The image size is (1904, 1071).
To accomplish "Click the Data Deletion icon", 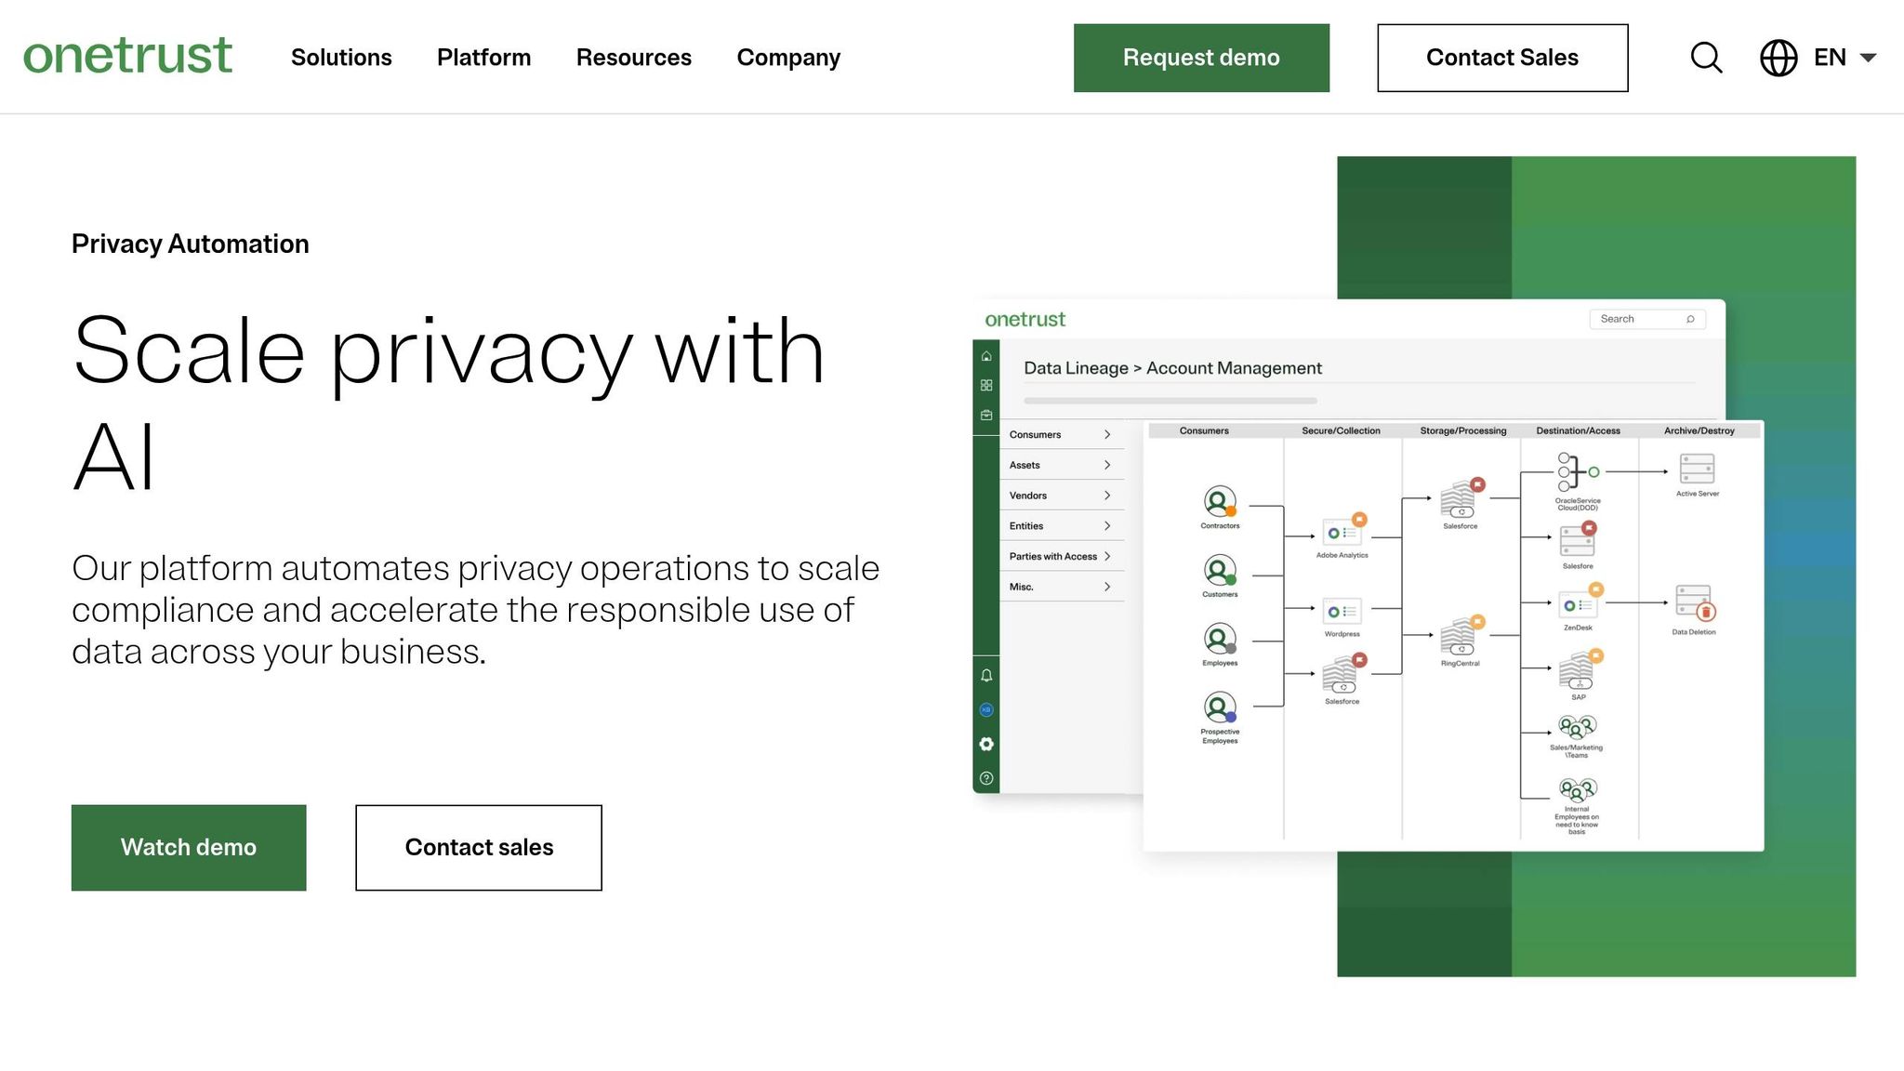I will (1695, 603).
